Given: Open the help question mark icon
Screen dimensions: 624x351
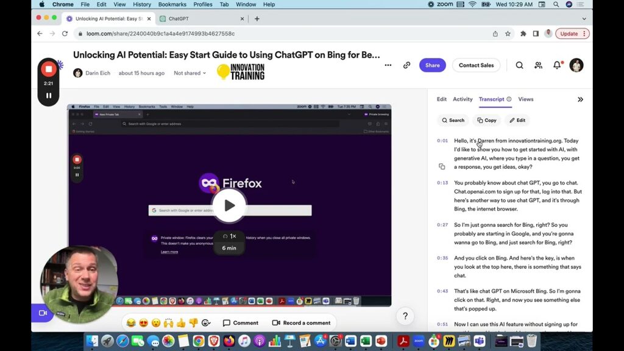Looking at the screenshot, I should (405, 316).
